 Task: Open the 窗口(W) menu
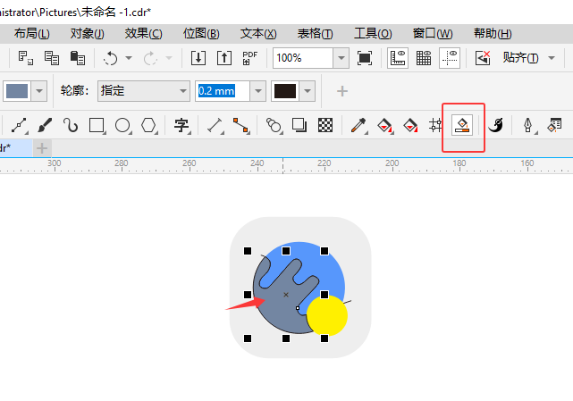pyautogui.click(x=433, y=34)
